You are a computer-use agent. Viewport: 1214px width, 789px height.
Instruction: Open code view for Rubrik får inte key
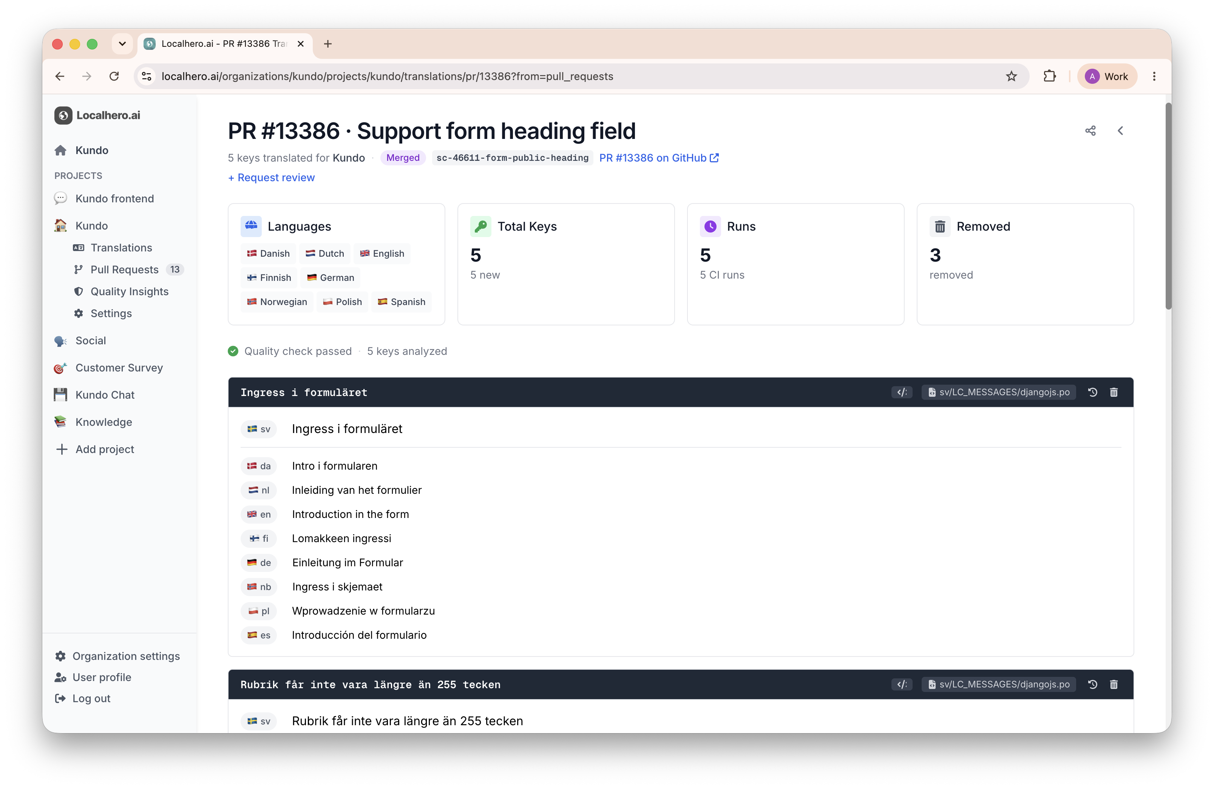901,684
